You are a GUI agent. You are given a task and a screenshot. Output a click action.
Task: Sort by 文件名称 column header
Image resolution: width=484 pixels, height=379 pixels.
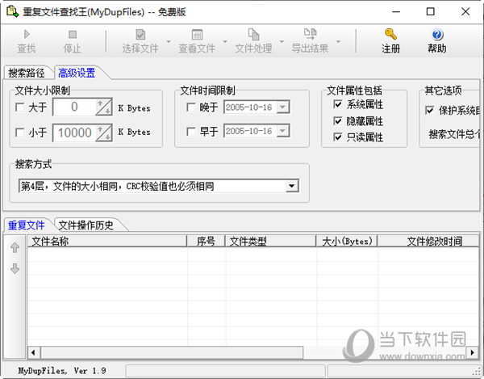tap(107, 241)
